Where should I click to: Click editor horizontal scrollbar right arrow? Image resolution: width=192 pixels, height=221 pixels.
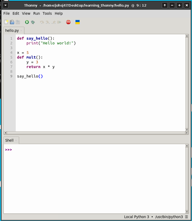[x=187, y=133]
